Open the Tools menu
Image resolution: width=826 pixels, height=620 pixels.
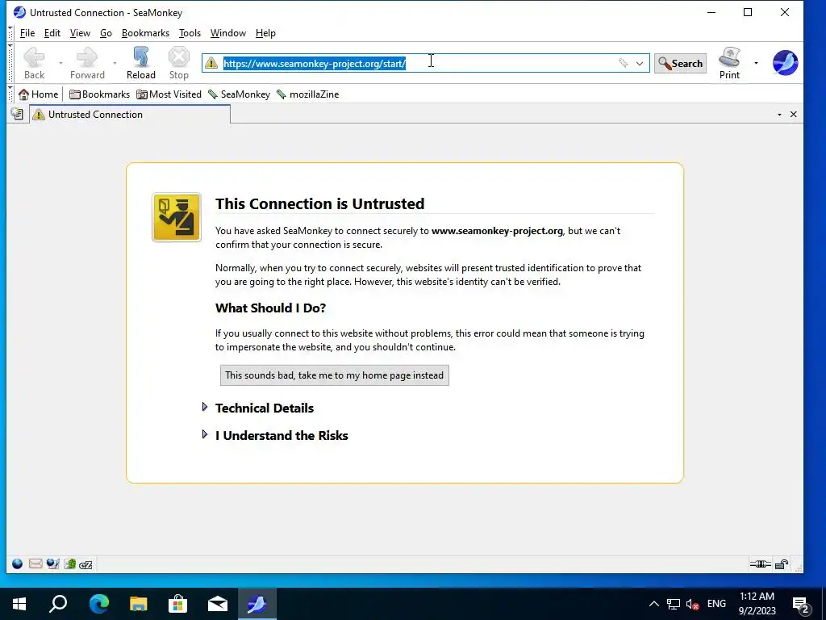pos(190,32)
